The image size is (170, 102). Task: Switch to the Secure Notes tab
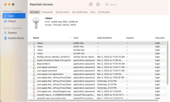pos(63,12)
